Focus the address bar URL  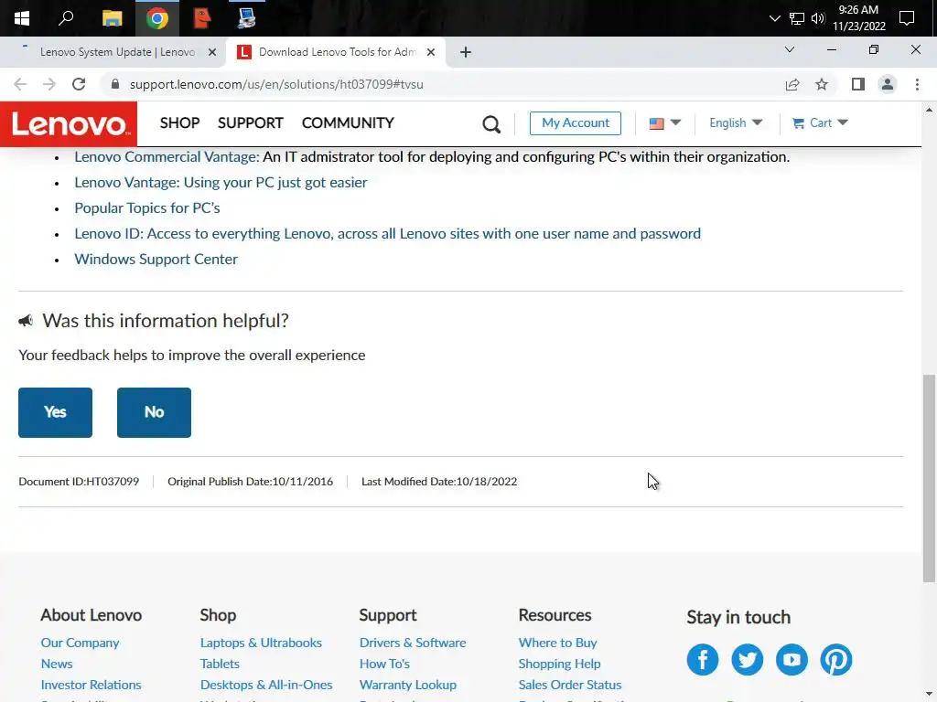point(276,84)
